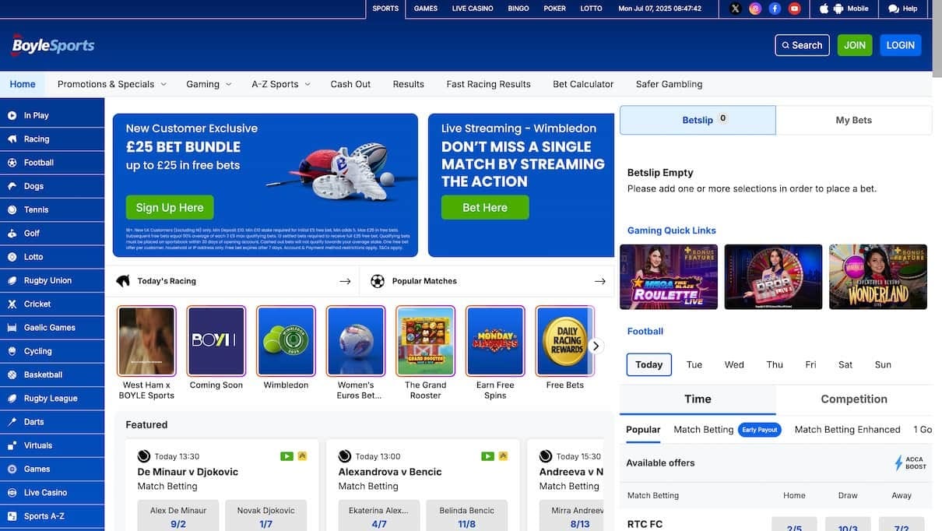Click the Golf sidebar icon

tap(12, 234)
